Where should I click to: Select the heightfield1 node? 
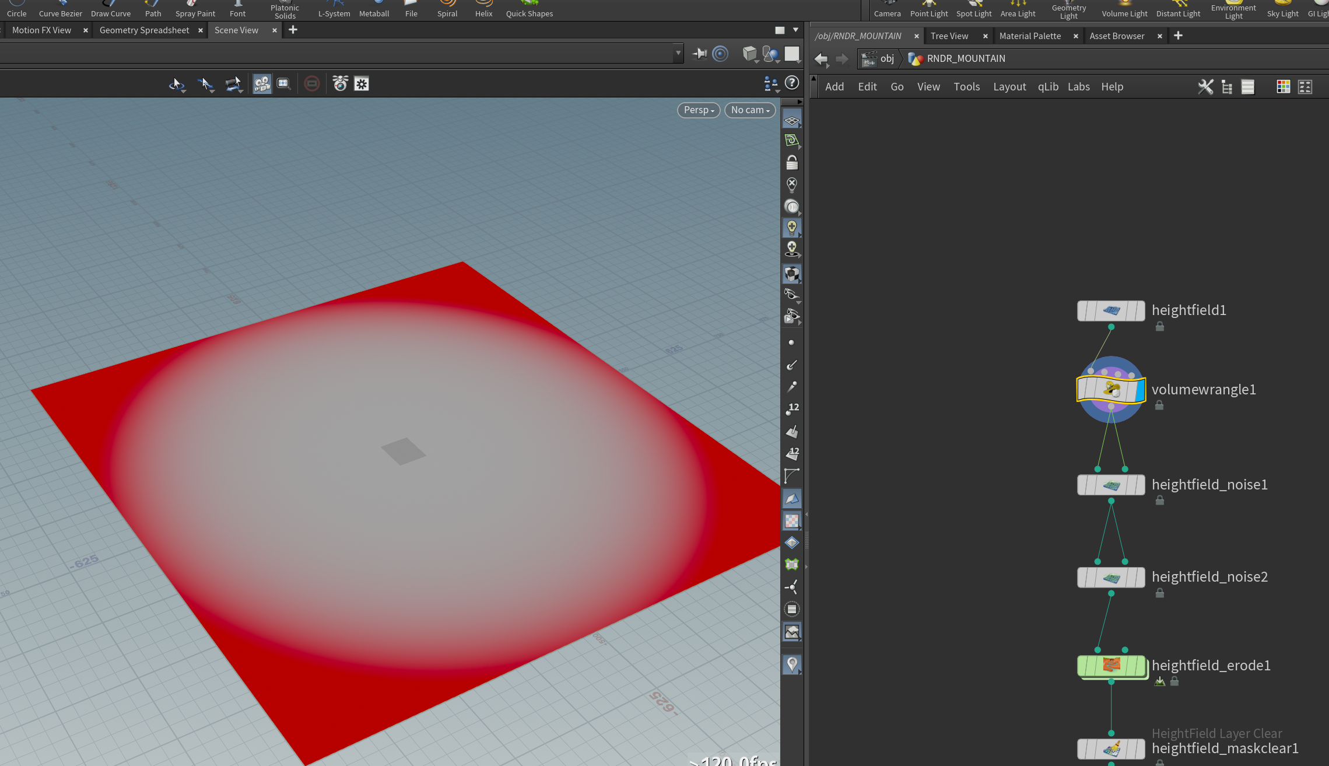pyautogui.click(x=1111, y=311)
